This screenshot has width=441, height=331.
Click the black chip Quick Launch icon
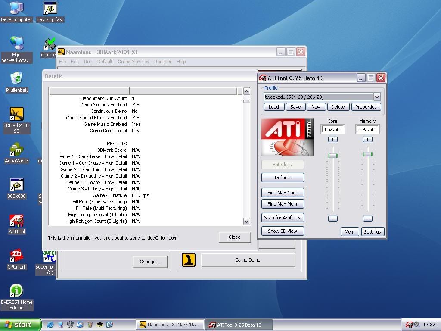point(99,325)
